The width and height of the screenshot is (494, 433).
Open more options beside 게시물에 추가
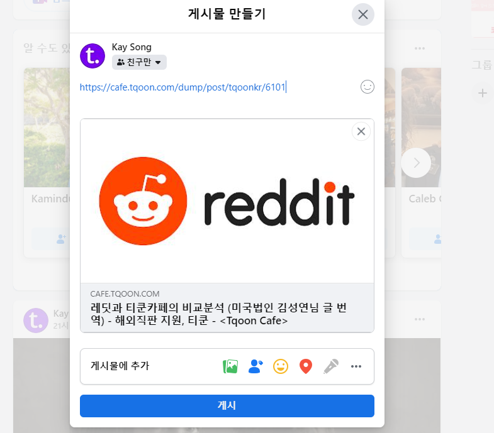point(356,366)
